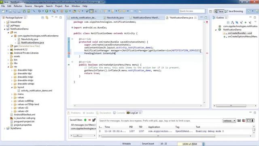
Task: Open the Project menu
Action: [59, 6]
